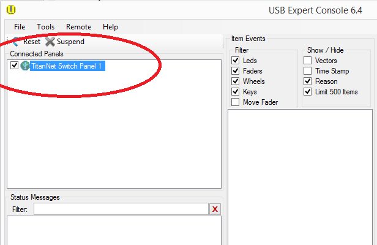Toggle the Keys filter checkbox

coord(236,91)
